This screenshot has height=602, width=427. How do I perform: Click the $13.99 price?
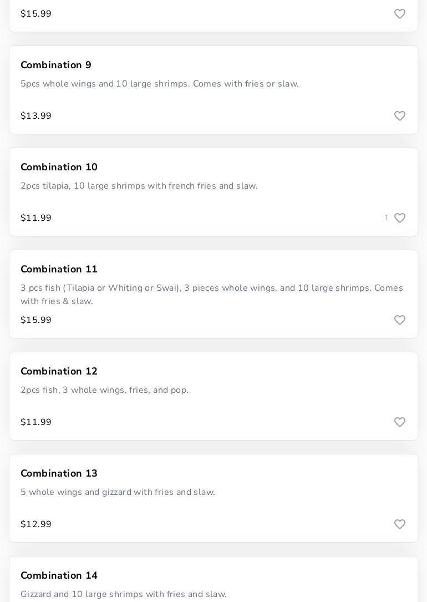pyautogui.click(x=36, y=116)
